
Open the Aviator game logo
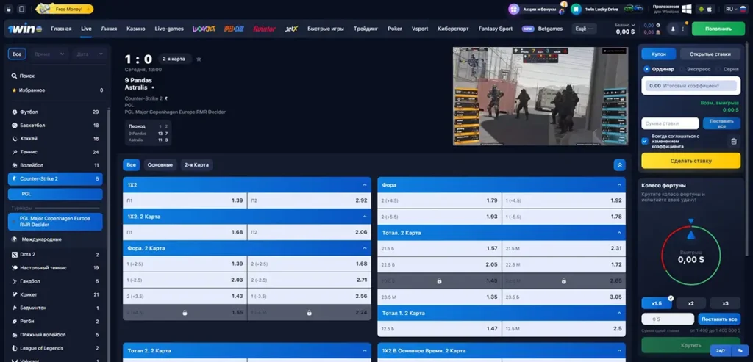pyautogui.click(x=264, y=29)
